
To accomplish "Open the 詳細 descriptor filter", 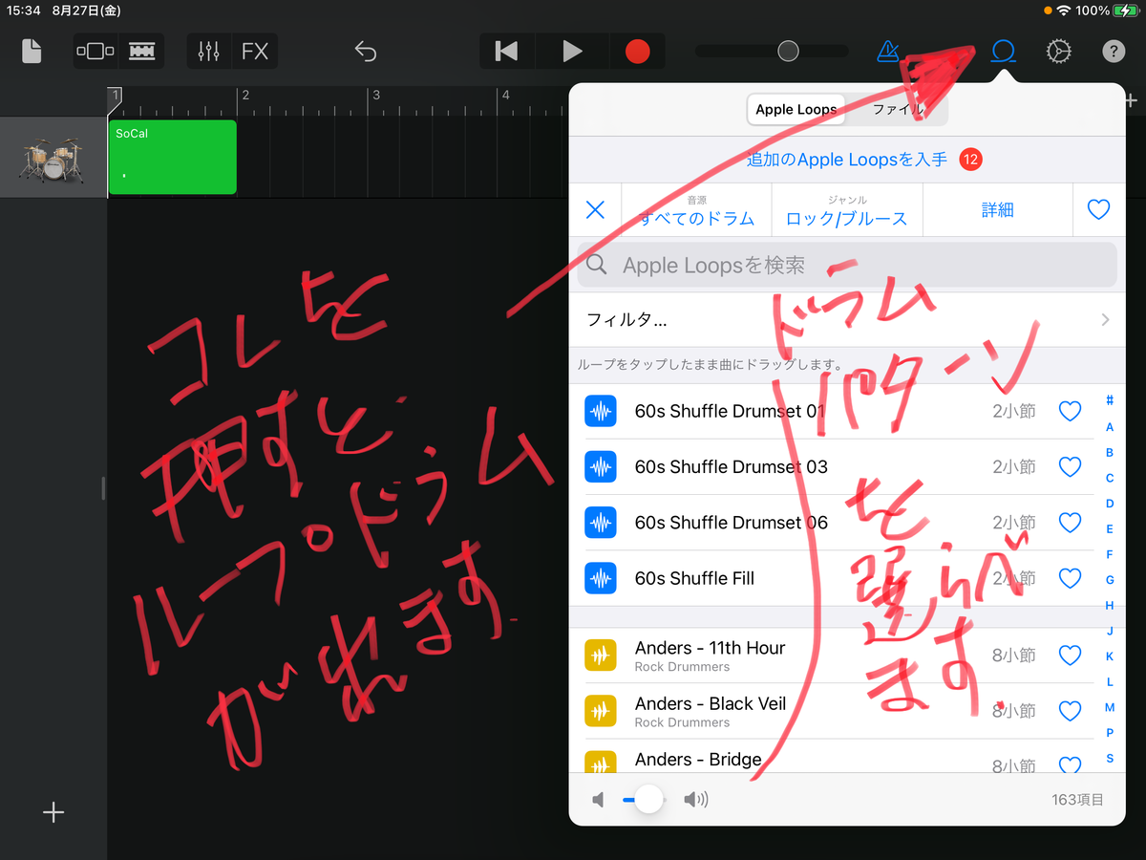I will point(997,210).
